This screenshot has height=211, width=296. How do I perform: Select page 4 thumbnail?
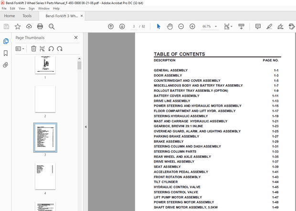coord(45,176)
